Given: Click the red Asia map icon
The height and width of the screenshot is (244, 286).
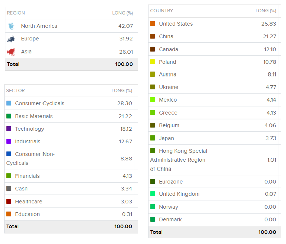Looking at the screenshot, I should pos(11,52).
